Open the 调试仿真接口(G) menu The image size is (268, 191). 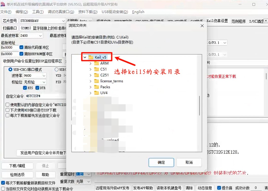(x=61, y=12)
